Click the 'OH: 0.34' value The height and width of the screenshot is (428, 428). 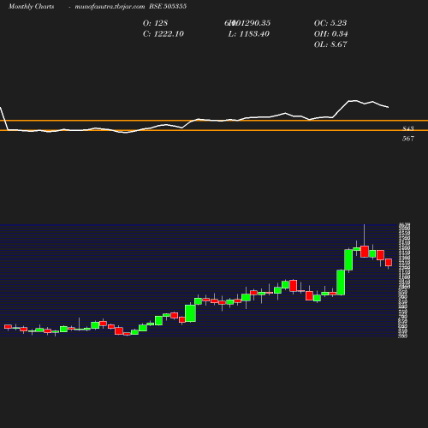[330, 34]
